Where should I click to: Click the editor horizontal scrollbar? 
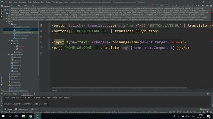pyautogui.click(x=119, y=88)
